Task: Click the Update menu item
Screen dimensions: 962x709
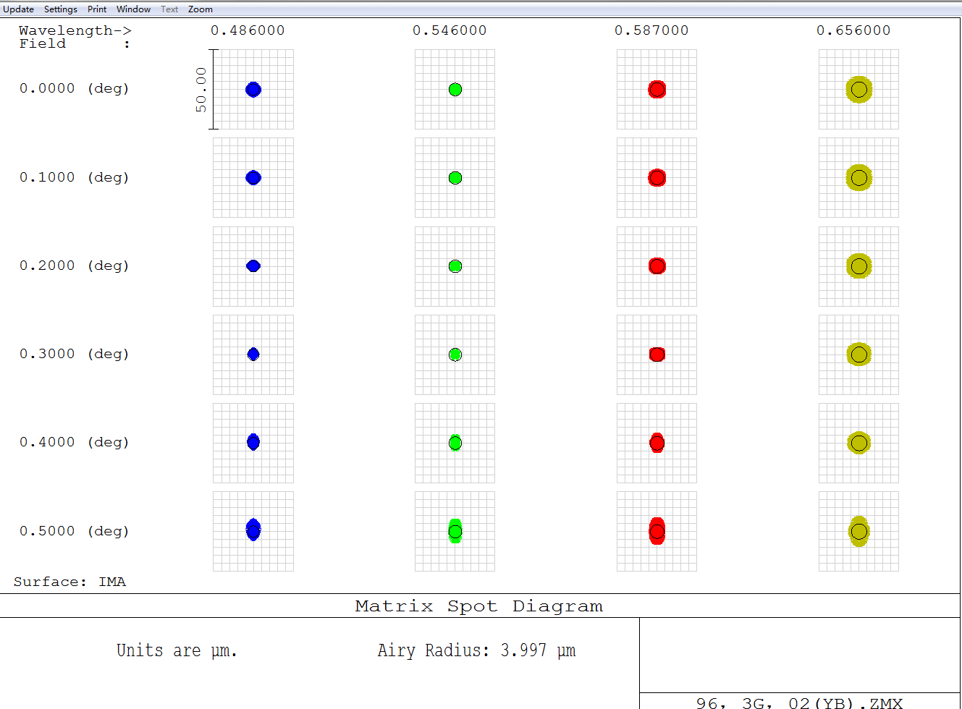Action: coord(18,9)
